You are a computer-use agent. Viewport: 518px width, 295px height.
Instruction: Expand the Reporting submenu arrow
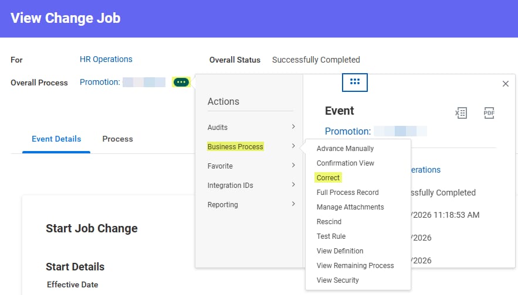coord(293,204)
